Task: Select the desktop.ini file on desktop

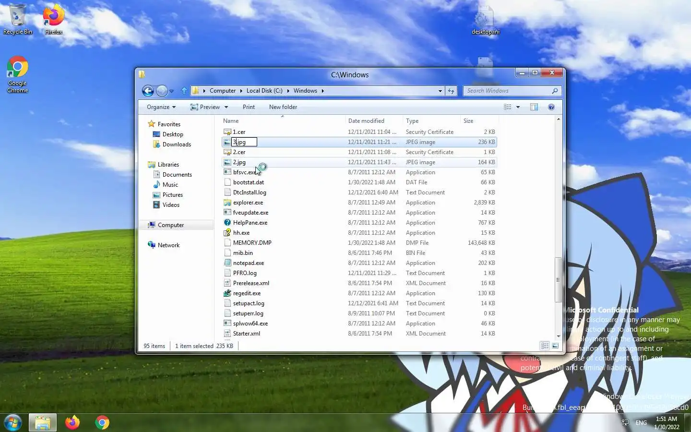Action: click(485, 20)
